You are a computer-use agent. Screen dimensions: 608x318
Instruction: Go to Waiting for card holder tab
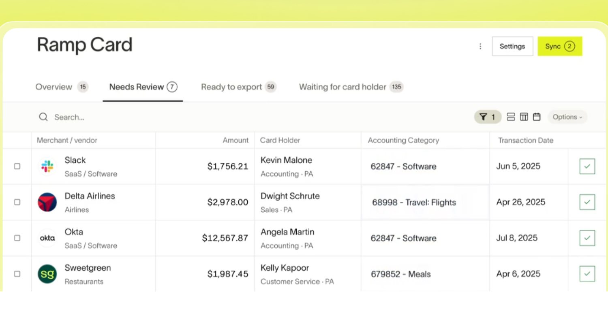click(351, 87)
